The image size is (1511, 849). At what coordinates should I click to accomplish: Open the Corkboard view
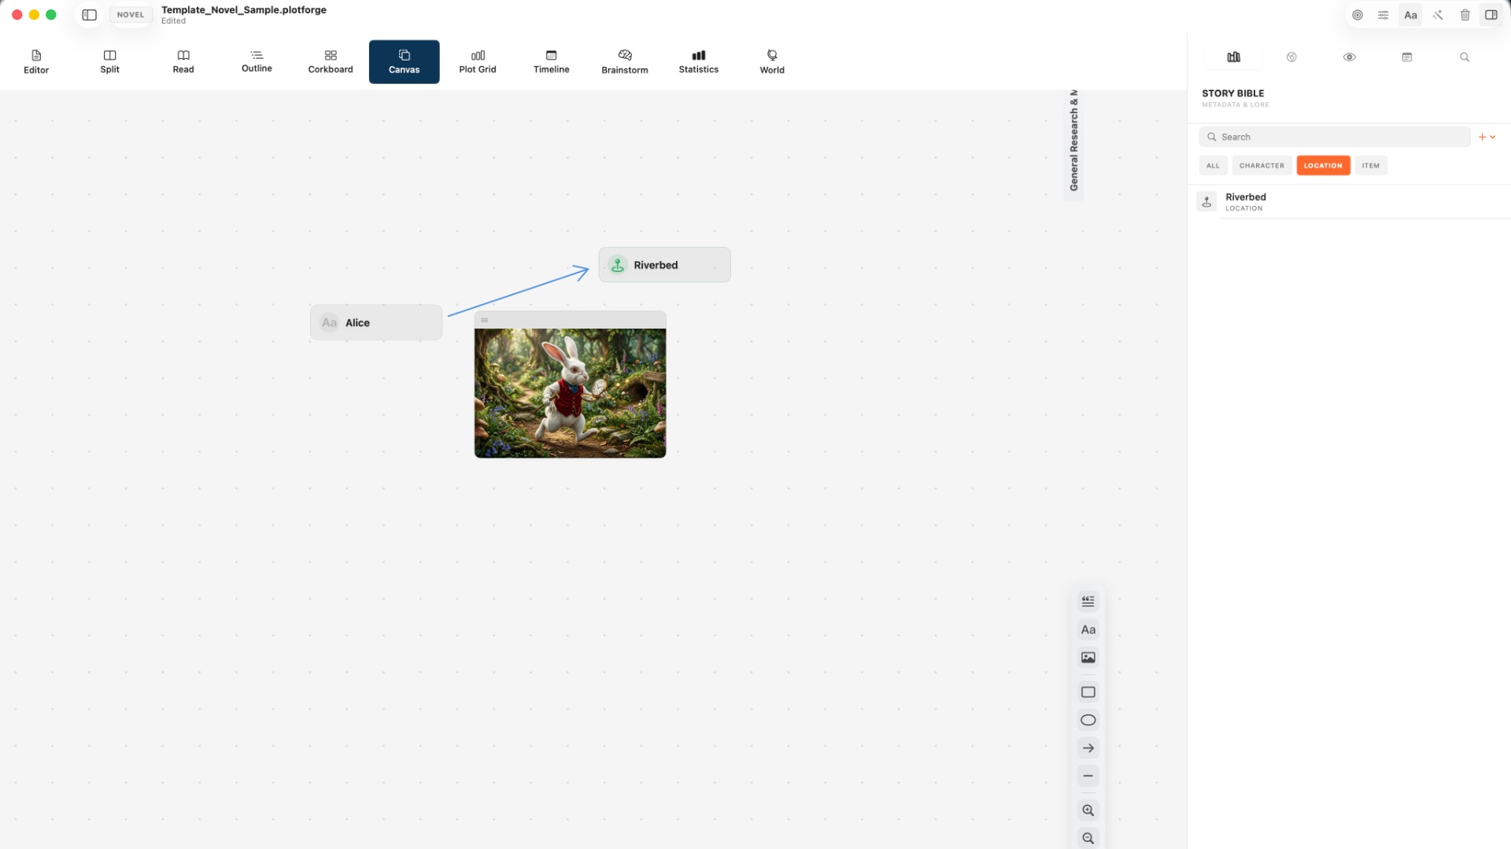[x=331, y=61]
